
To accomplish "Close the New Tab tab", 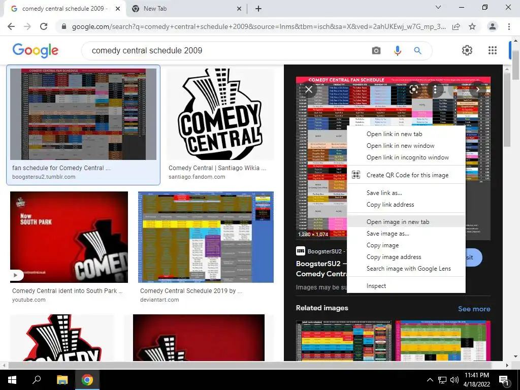I will coord(239,9).
